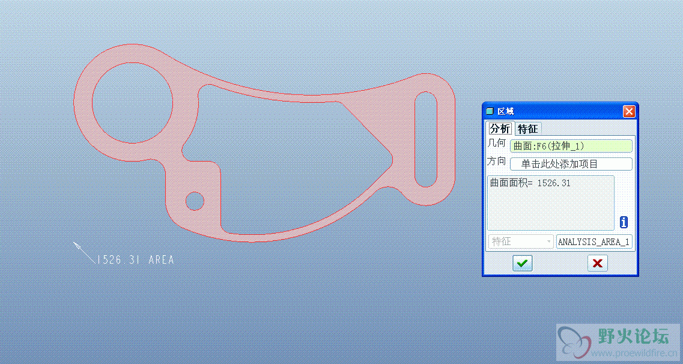
Task: Click the blue info icon in dialog
Action: tap(624, 222)
